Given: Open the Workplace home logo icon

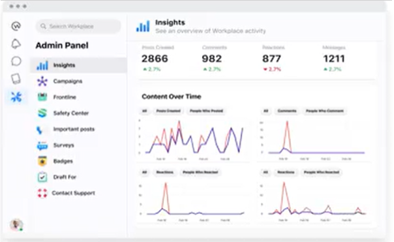Looking at the screenshot, I should pos(16,26).
